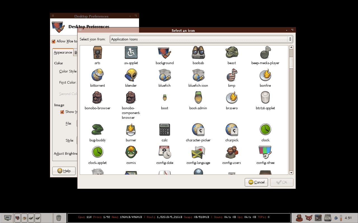The height and width of the screenshot is (223, 358).
Task: Pick the boot-admin icon
Action: tap(198, 98)
